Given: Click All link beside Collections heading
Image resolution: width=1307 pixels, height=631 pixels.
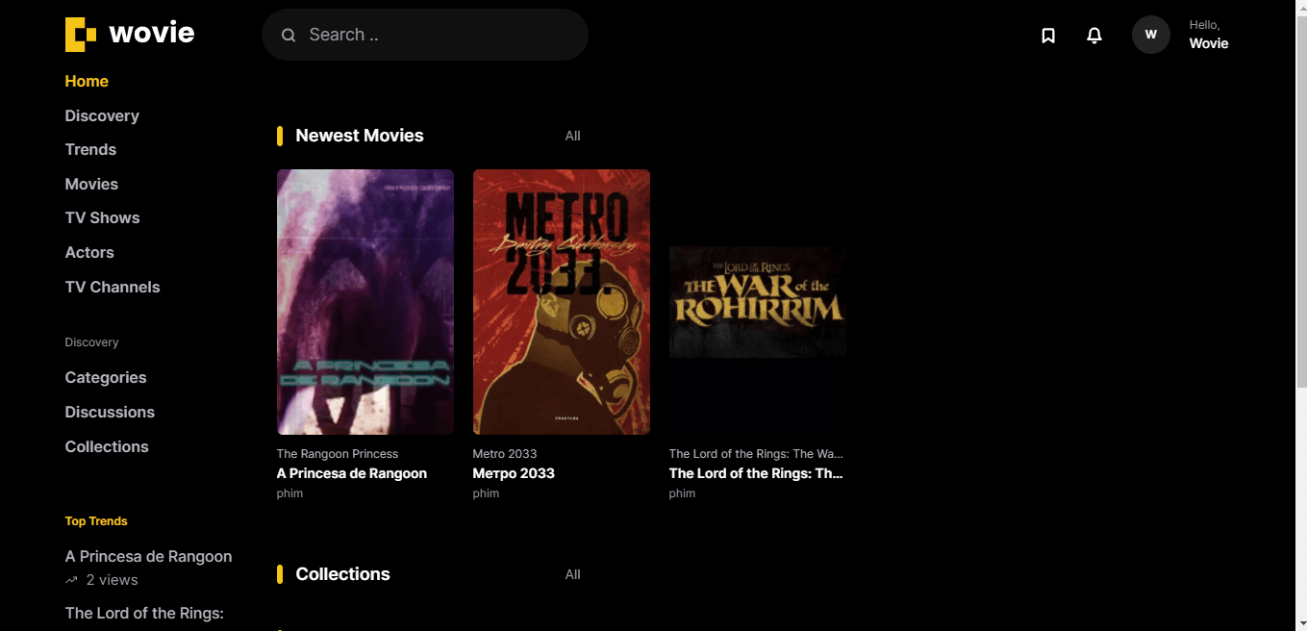Looking at the screenshot, I should click(572, 575).
